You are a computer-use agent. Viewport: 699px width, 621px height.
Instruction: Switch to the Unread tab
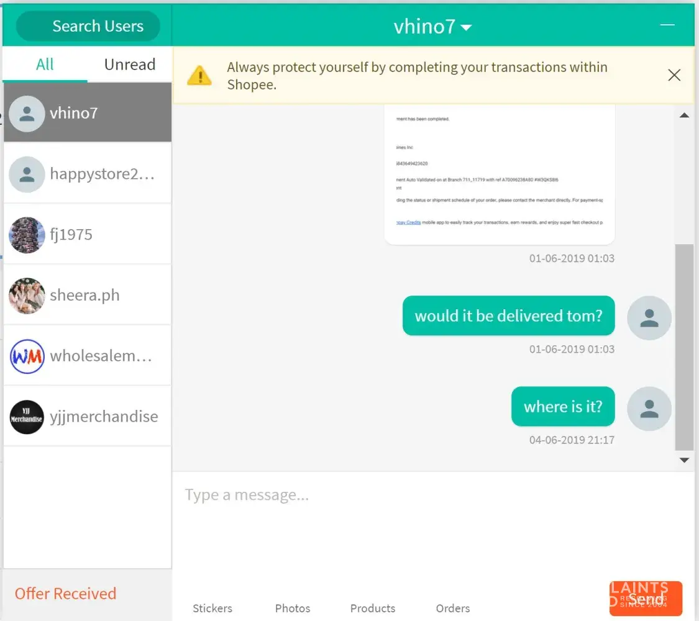click(x=129, y=65)
